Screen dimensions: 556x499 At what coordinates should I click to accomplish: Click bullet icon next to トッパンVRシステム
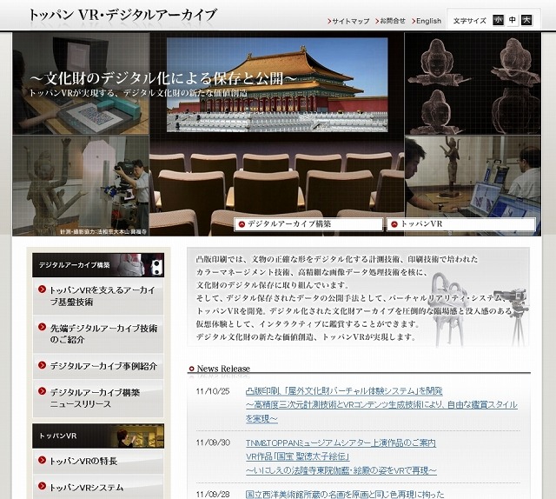pos(43,486)
